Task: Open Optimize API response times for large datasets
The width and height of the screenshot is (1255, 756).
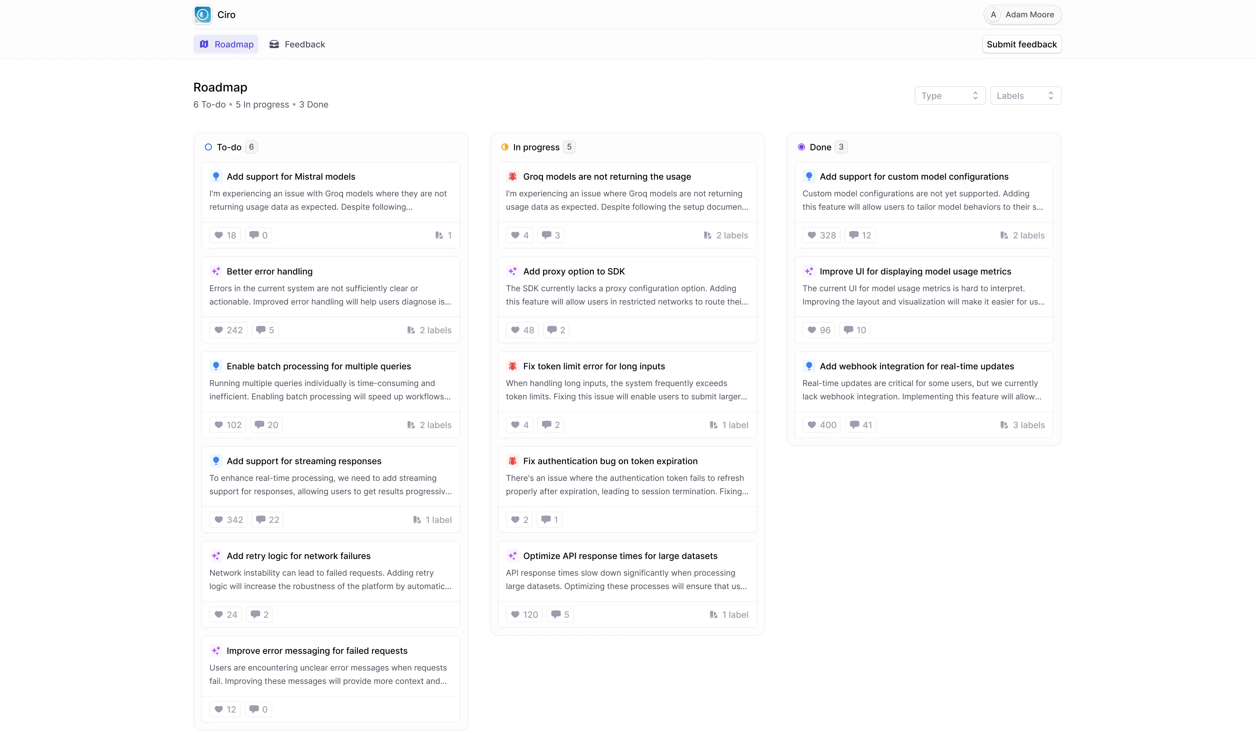Action: tap(620, 556)
